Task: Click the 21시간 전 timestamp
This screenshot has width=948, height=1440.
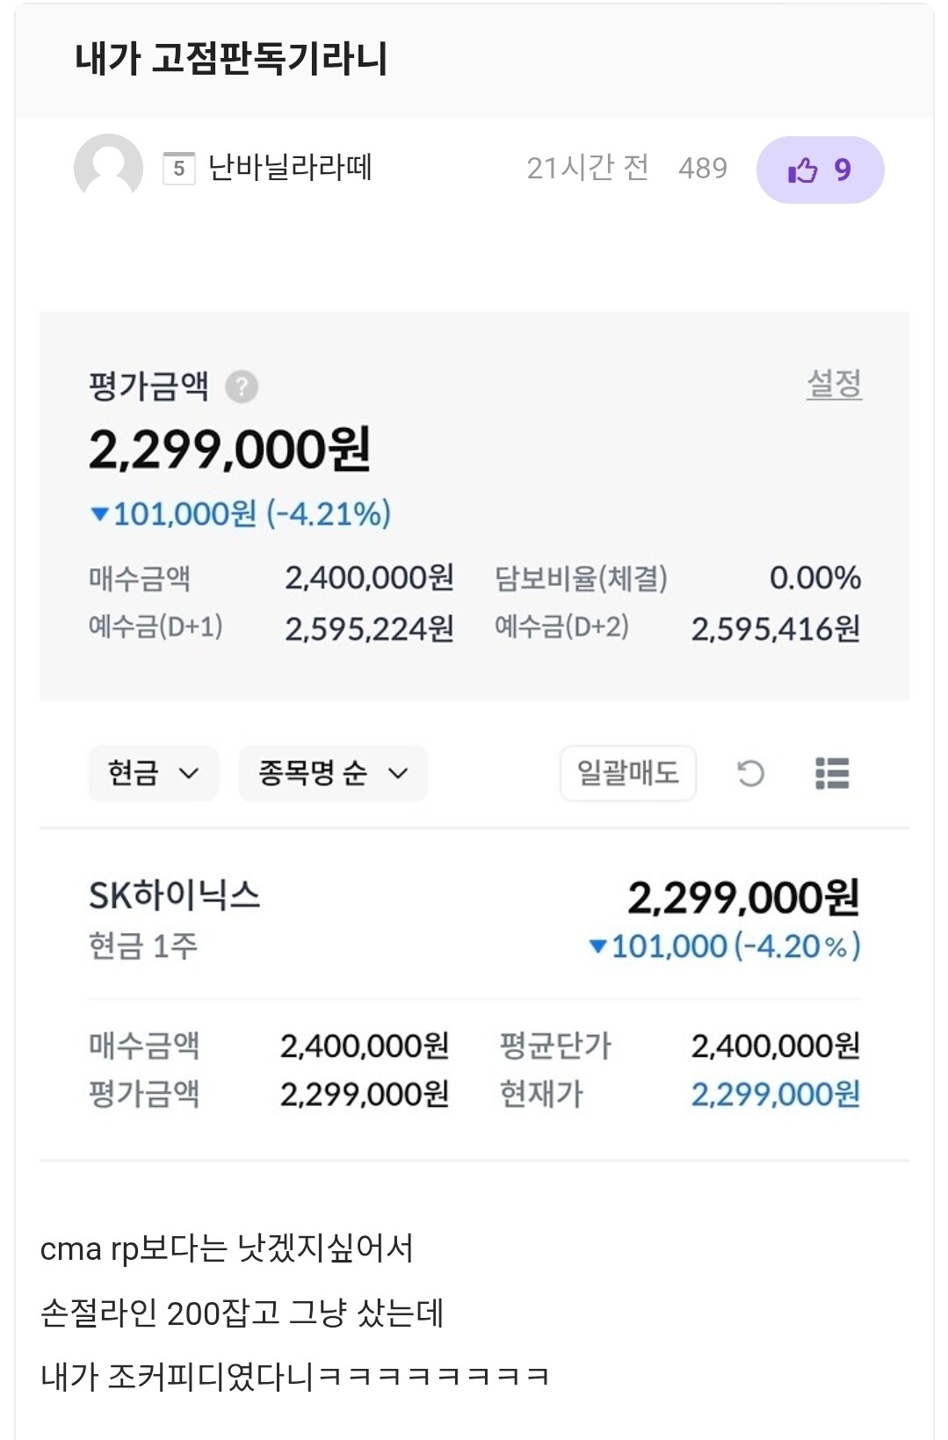Action: (x=587, y=167)
